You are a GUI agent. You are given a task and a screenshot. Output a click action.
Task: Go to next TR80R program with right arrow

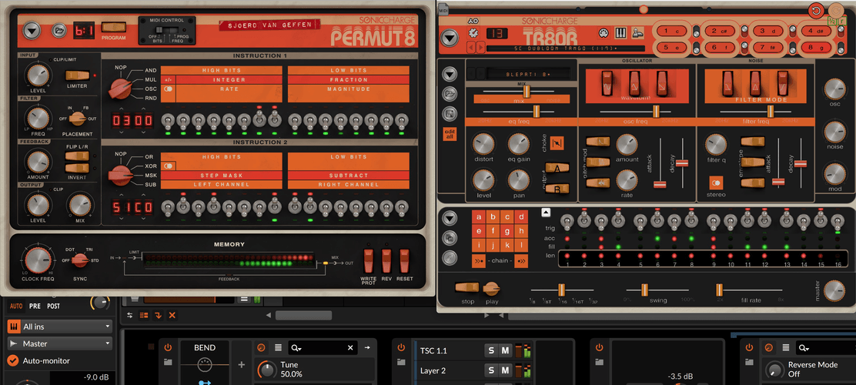tap(480, 48)
